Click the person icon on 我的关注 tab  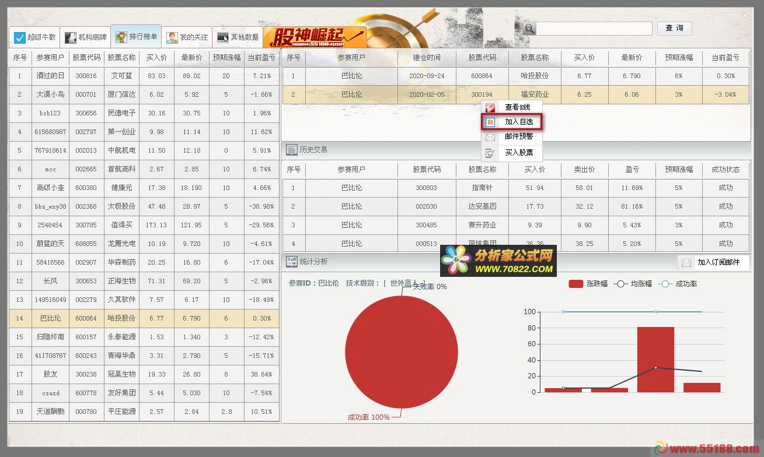[172, 37]
